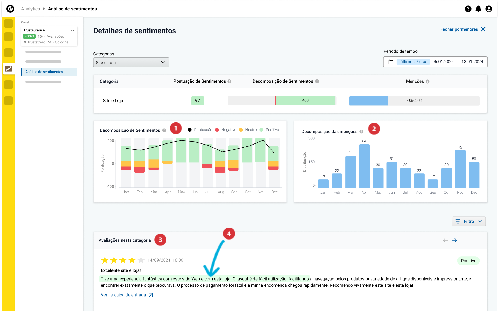Click external link arrow after Ver na caixa

click(151, 295)
